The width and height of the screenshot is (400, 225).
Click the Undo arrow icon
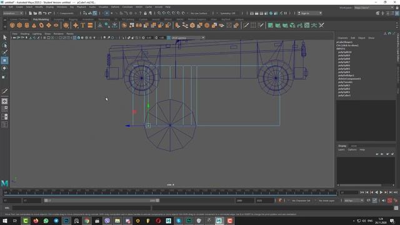click(x=45, y=13)
